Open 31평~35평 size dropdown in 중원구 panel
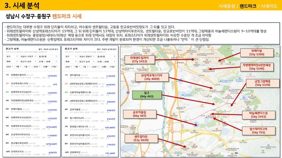This screenshot has width=282, height=158. coord(107,61)
